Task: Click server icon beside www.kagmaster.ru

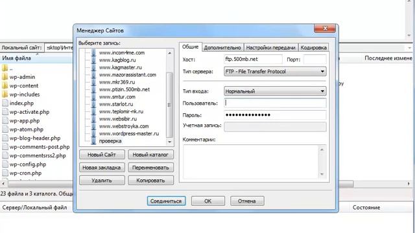Action: pos(93,67)
